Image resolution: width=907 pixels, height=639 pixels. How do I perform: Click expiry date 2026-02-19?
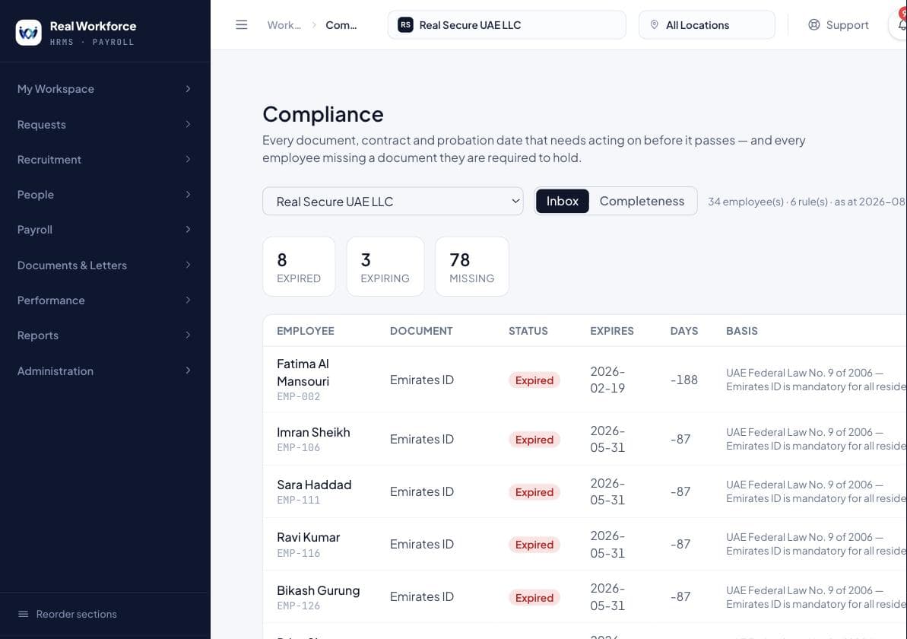coord(607,380)
